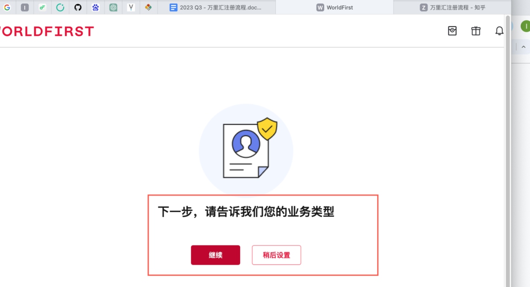Open the gift rewards icon
The height and width of the screenshot is (287, 530).
(x=476, y=31)
